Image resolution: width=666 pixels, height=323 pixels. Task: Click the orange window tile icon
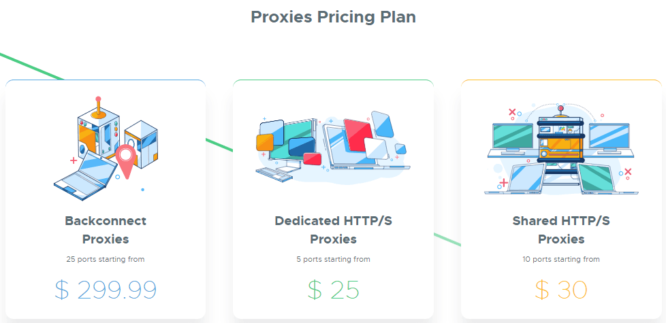pos(264,142)
